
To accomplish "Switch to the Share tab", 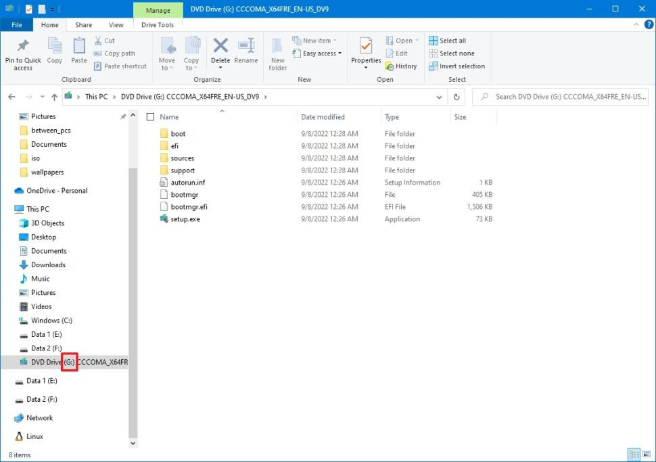I will (84, 25).
